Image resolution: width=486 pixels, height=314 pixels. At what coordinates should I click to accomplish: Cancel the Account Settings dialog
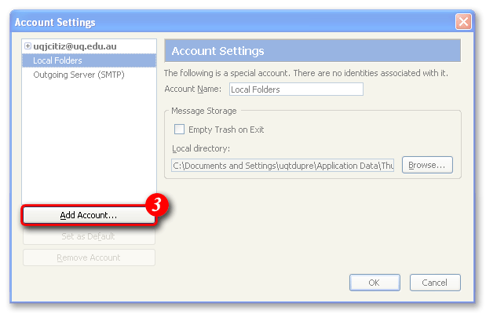tap(434, 283)
